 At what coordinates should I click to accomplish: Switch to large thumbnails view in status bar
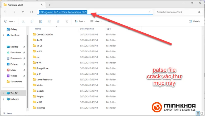[x=202, y=113]
